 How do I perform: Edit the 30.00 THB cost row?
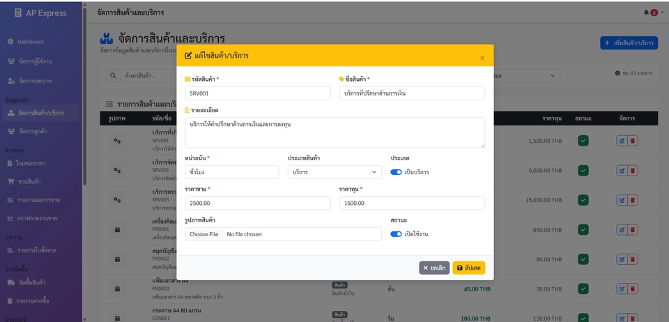(x=622, y=289)
